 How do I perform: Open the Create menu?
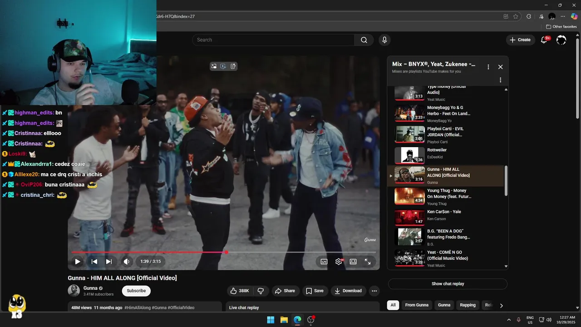[520, 40]
